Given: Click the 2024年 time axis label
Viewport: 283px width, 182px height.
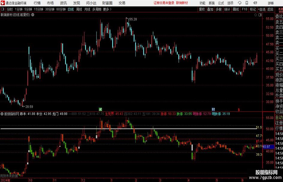Looking at the screenshot, I should click(5, 180).
